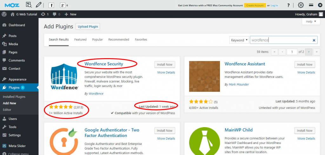Open More Details for Wordfence Assistant
Viewport: 325px width, 155px height.
(x=306, y=72)
